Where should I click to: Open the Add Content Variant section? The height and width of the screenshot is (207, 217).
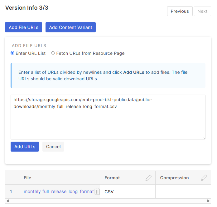(70, 27)
